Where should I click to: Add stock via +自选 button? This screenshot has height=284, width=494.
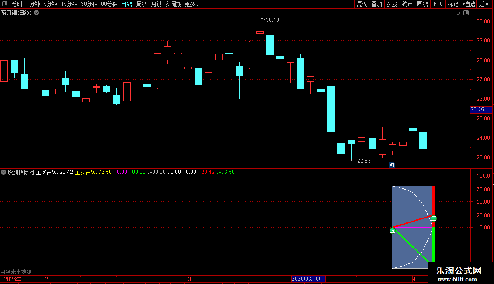tap(469, 4)
